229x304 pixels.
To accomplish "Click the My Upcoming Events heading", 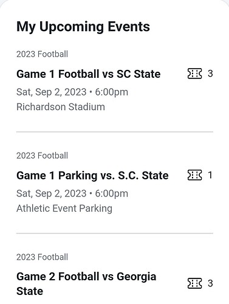I will [x=83, y=27].
